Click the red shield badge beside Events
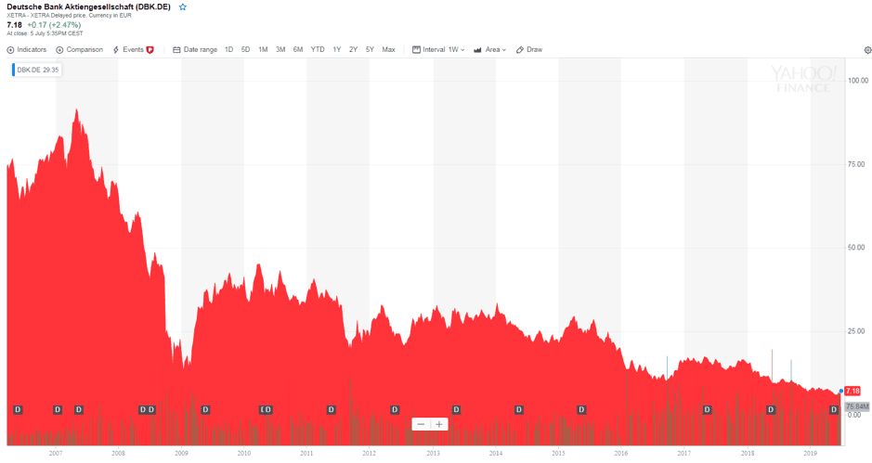 tap(150, 50)
